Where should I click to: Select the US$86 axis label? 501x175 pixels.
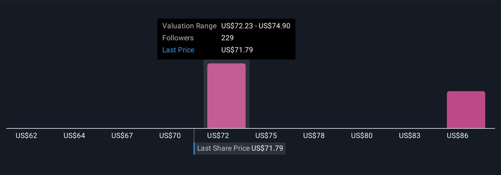[x=458, y=136]
